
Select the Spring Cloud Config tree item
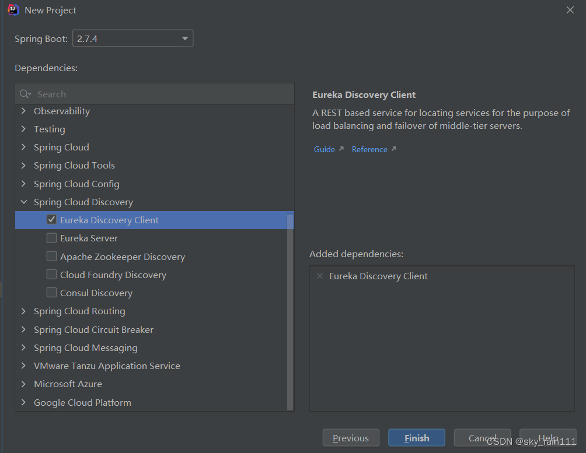pos(76,184)
